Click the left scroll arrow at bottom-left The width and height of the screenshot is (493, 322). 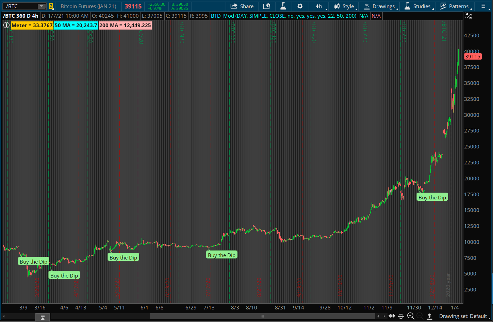(4, 316)
